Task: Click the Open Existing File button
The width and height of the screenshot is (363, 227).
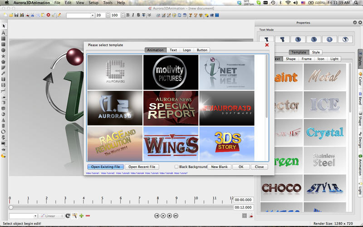Action: click(x=105, y=167)
